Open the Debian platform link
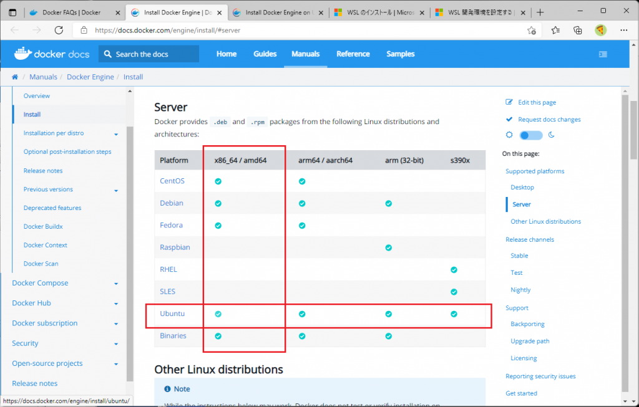The width and height of the screenshot is (639, 407). pyautogui.click(x=171, y=203)
